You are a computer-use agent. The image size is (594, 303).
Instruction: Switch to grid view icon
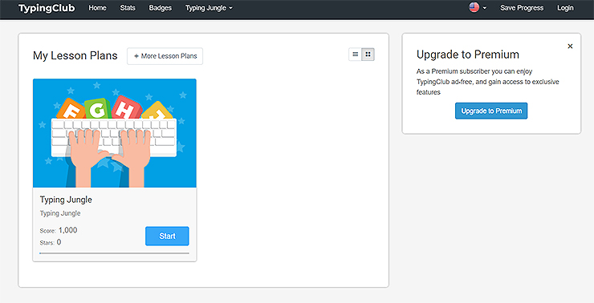368,55
